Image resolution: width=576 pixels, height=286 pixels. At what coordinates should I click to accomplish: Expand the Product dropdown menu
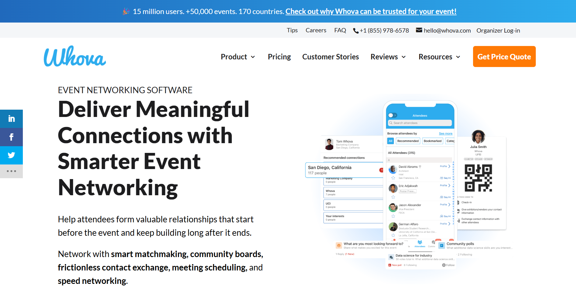pyautogui.click(x=238, y=57)
